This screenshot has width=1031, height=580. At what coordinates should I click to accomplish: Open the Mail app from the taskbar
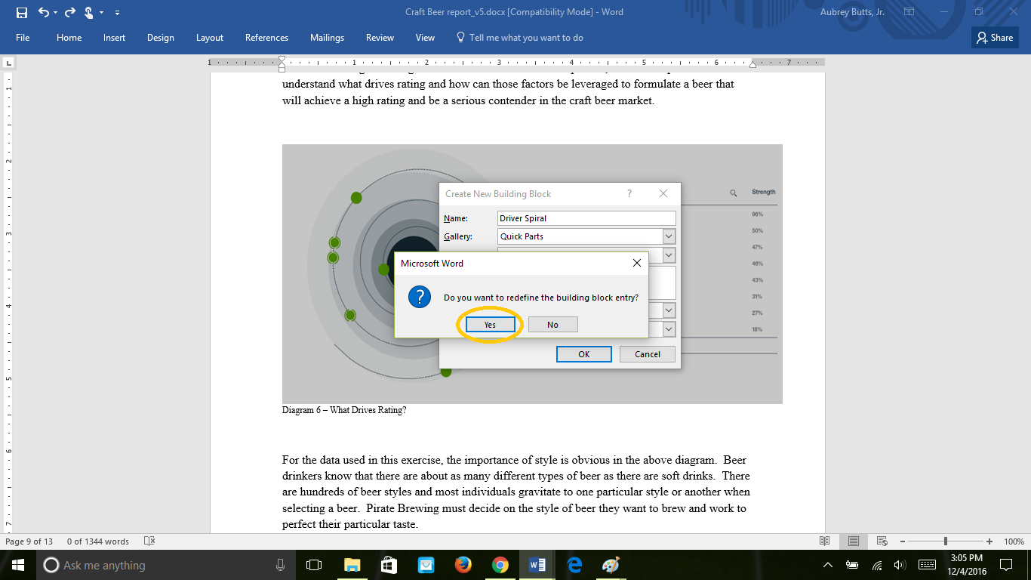coord(426,565)
